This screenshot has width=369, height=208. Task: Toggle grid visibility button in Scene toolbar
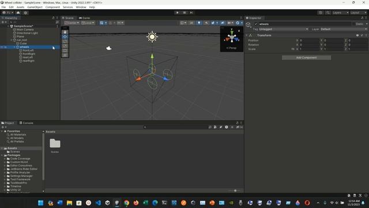click(x=101, y=23)
